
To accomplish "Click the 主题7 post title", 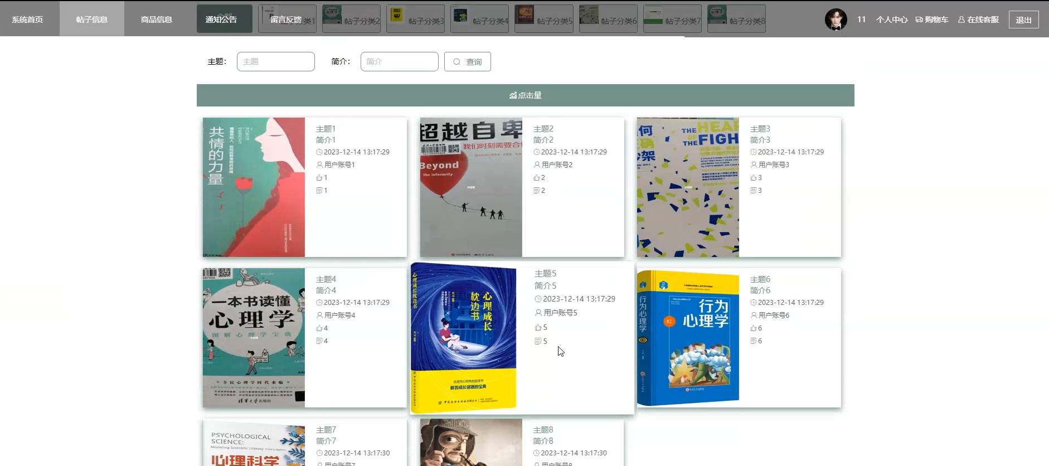I will (x=326, y=430).
